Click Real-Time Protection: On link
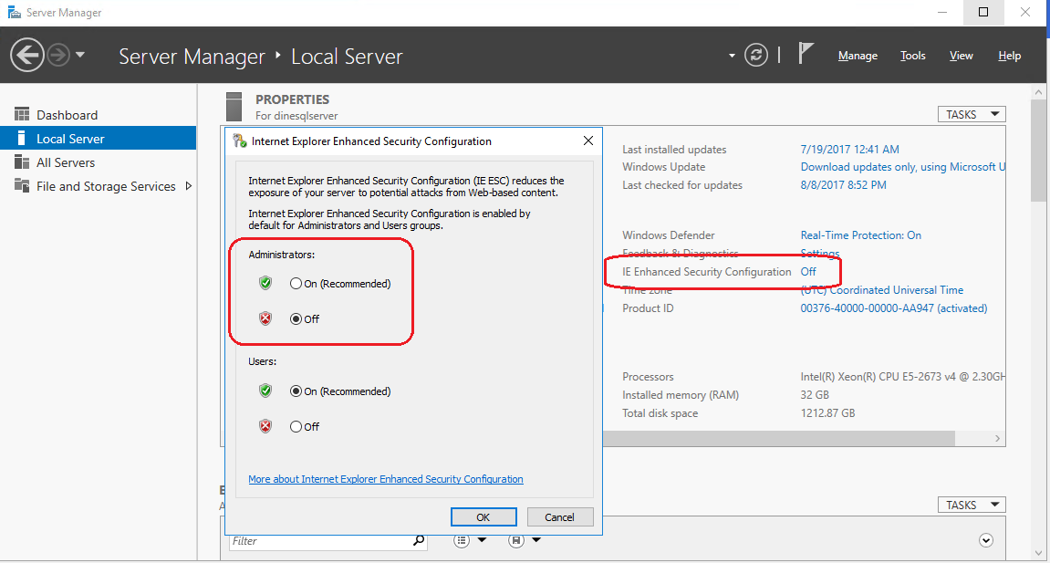 [860, 235]
